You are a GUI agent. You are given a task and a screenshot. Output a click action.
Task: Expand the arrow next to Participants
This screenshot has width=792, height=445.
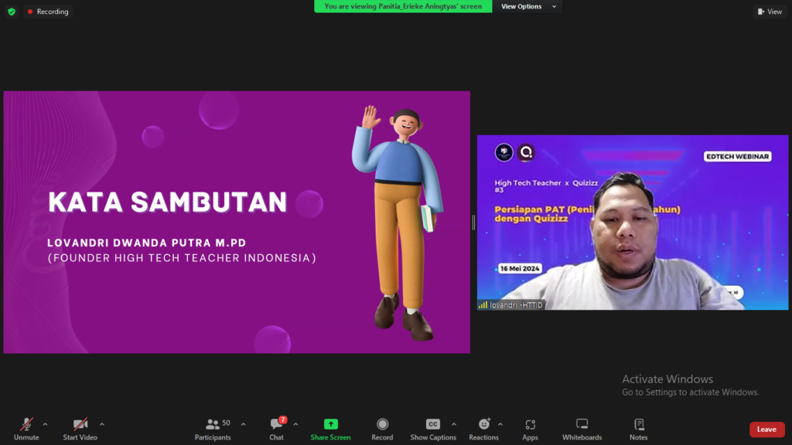(244, 424)
